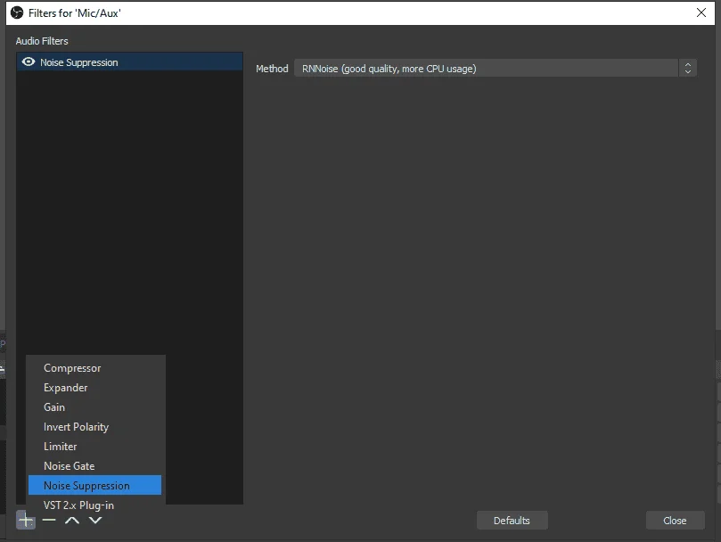
Task: Click the Filters for 'Mic/Aux' title
Action: pyautogui.click(x=75, y=12)
